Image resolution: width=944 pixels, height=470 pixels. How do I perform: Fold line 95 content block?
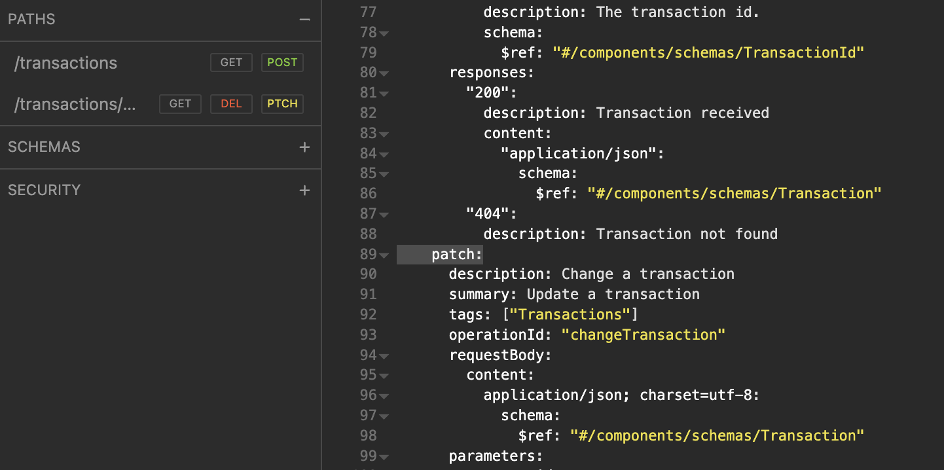click(x=384, y=376)
